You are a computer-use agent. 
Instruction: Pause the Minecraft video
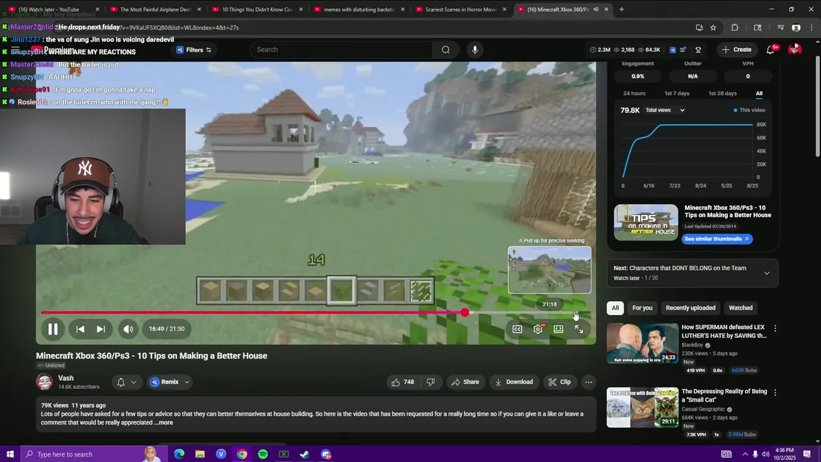(x=53, y=329)
